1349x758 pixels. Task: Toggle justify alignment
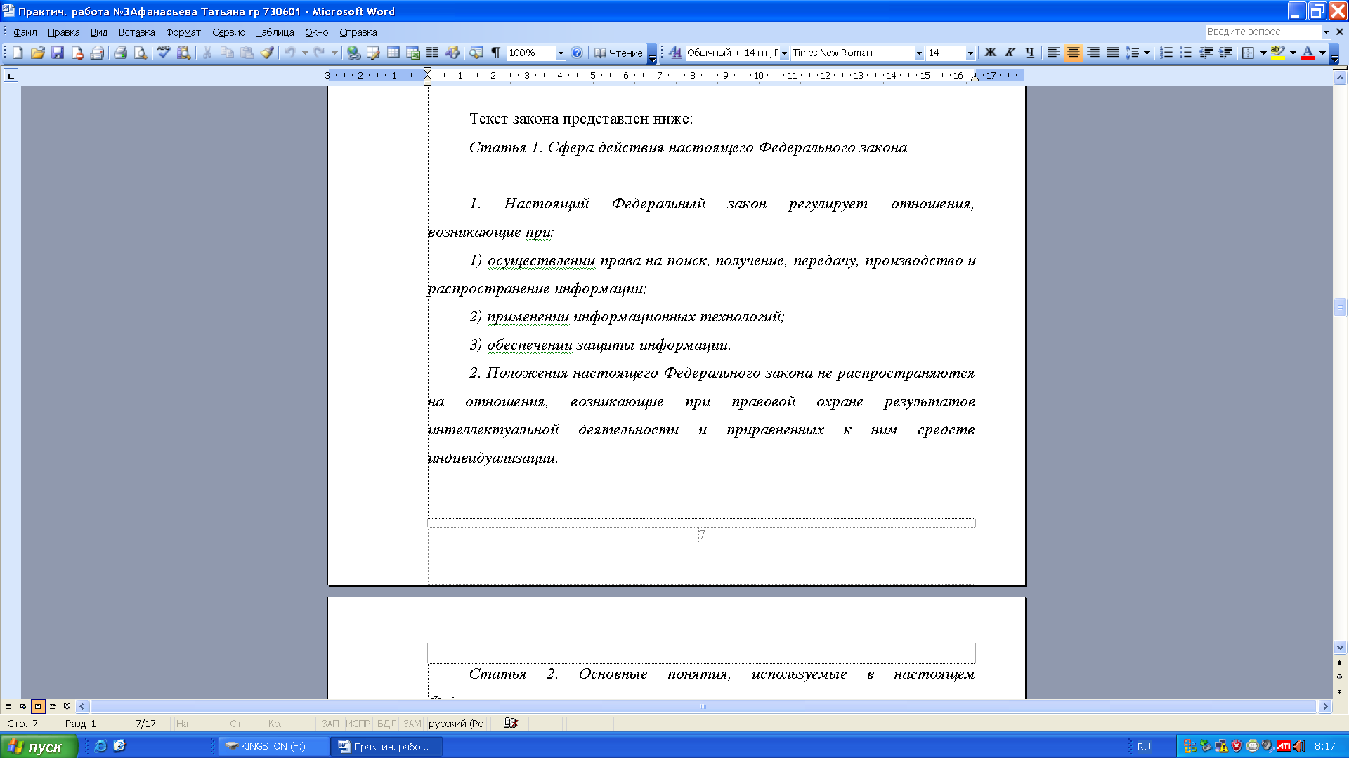point(1113,53)
